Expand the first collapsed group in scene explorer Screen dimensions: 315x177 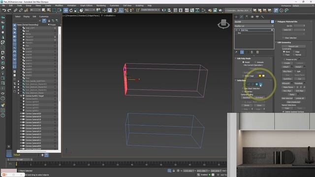(18, 81)
